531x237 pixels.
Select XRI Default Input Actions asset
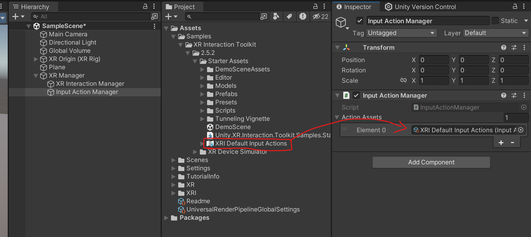(247, 143)
